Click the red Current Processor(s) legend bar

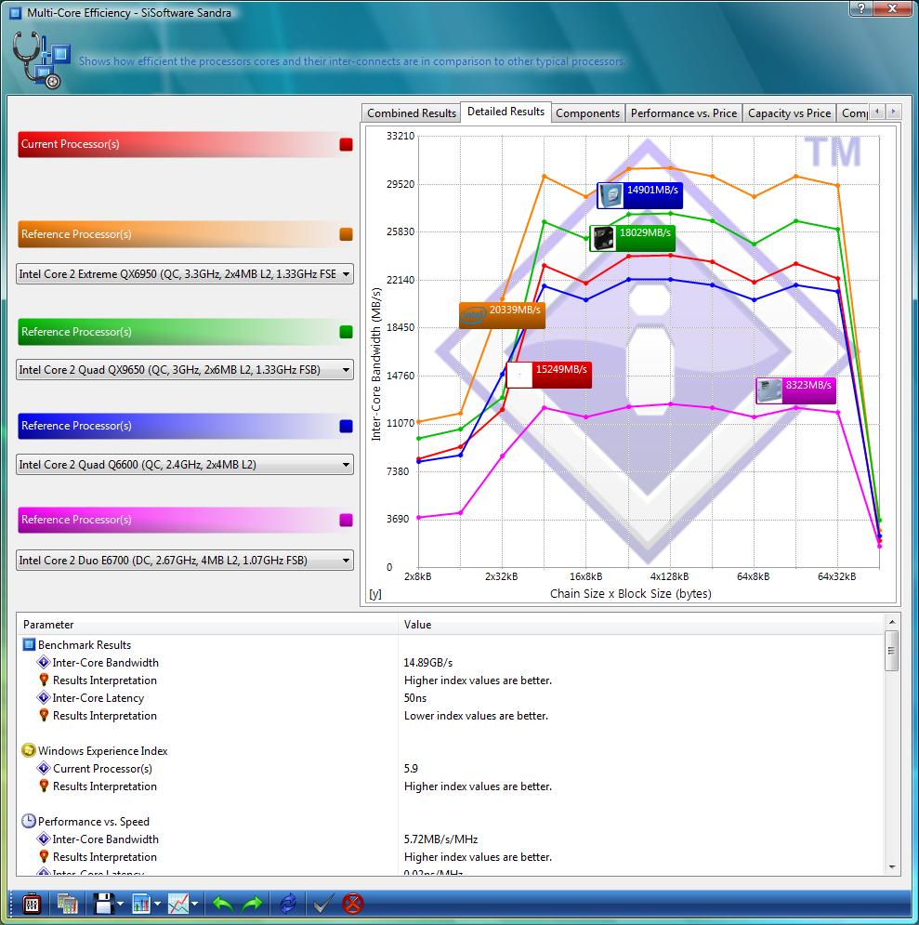point(186,144)
